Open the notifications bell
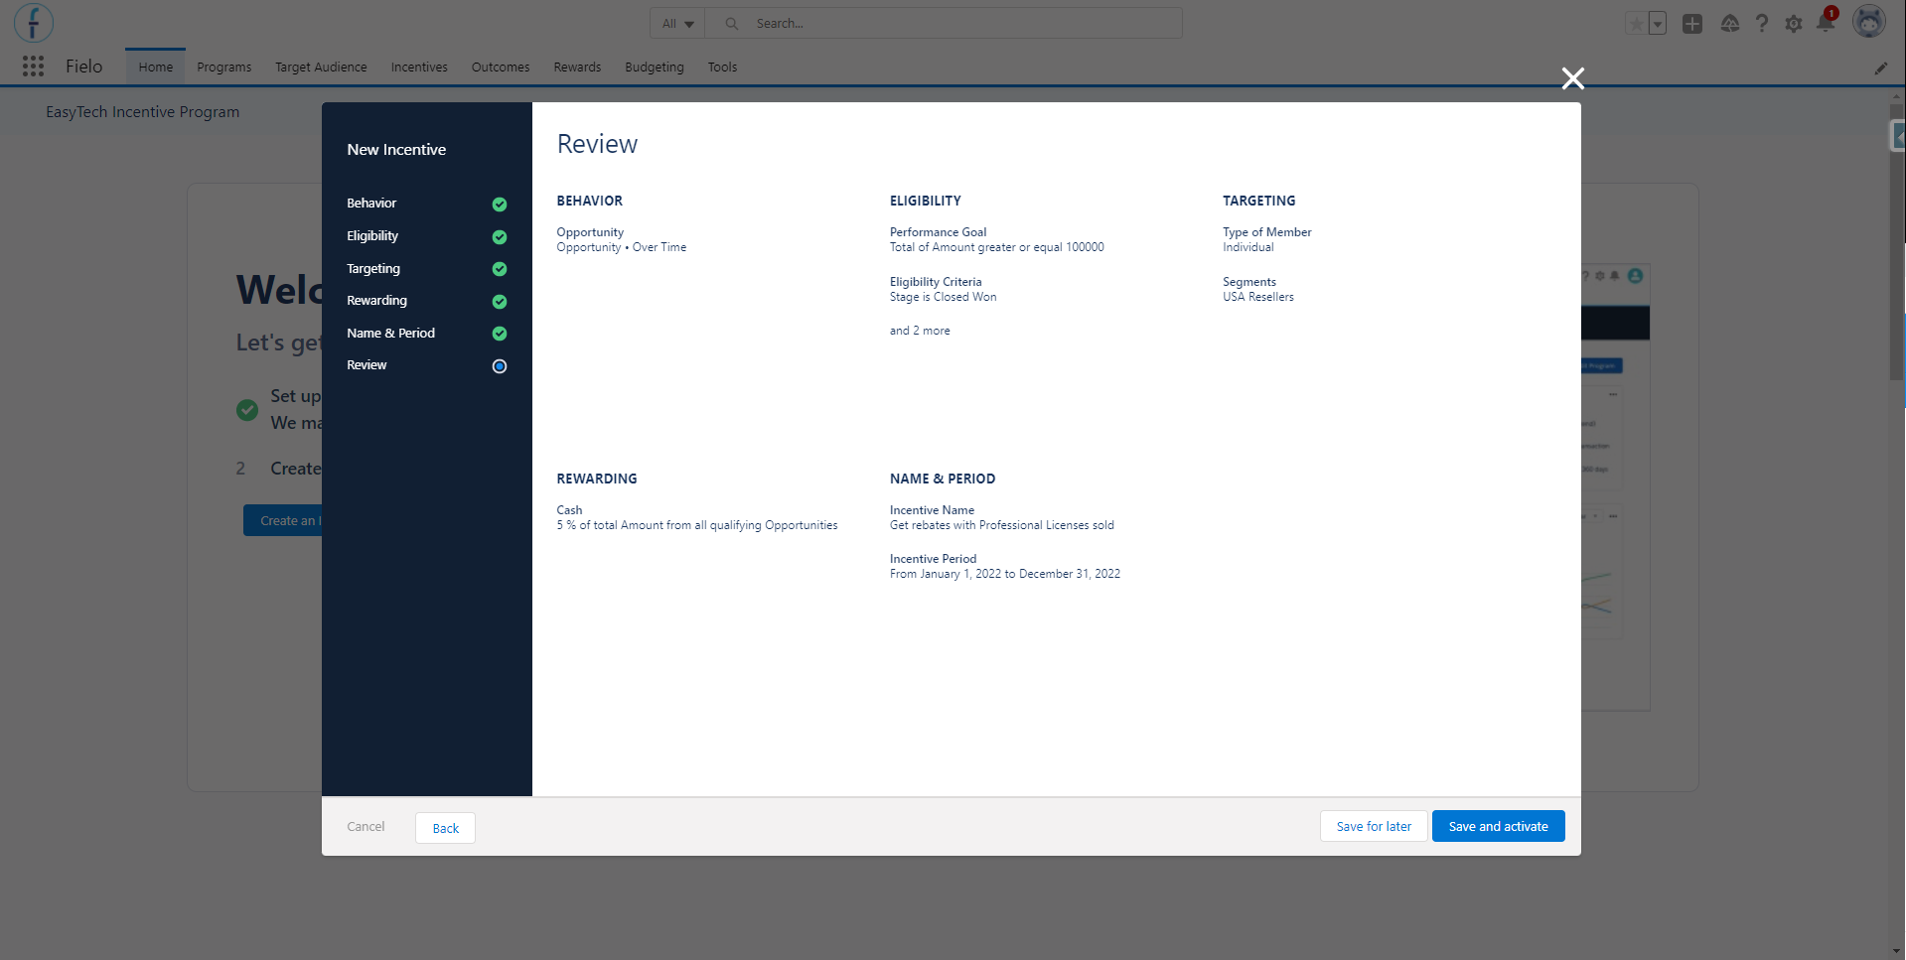The height and width of the screenshot is (960, 1906). pos(1826,22)
